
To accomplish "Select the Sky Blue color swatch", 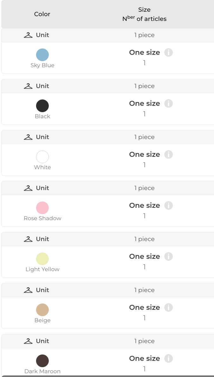I will [x=42, y=55].
